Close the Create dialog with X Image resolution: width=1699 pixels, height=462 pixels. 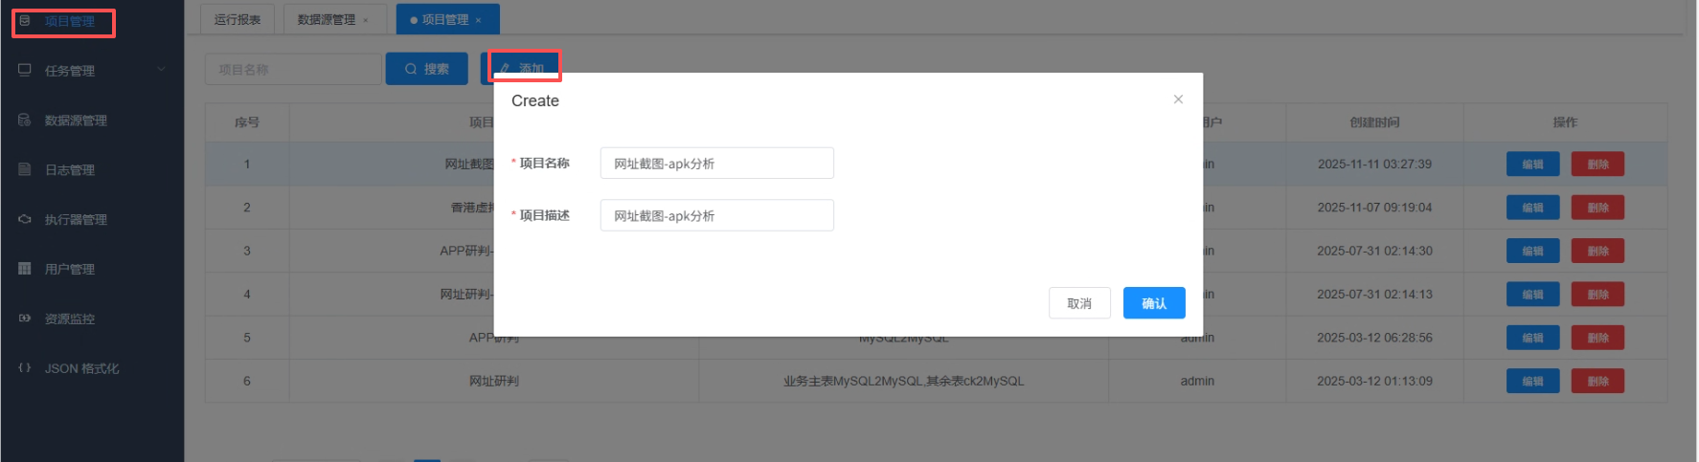1178,99
